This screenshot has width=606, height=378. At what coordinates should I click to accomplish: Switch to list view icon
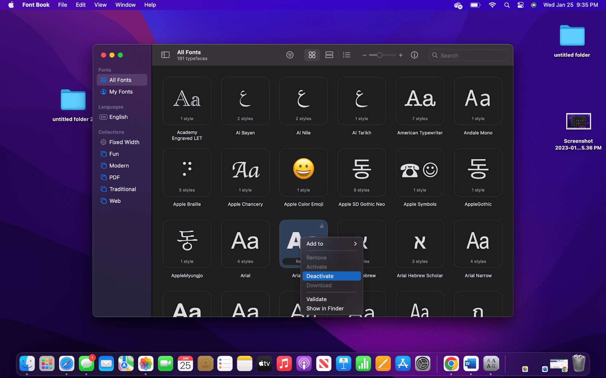coord(347,55)
